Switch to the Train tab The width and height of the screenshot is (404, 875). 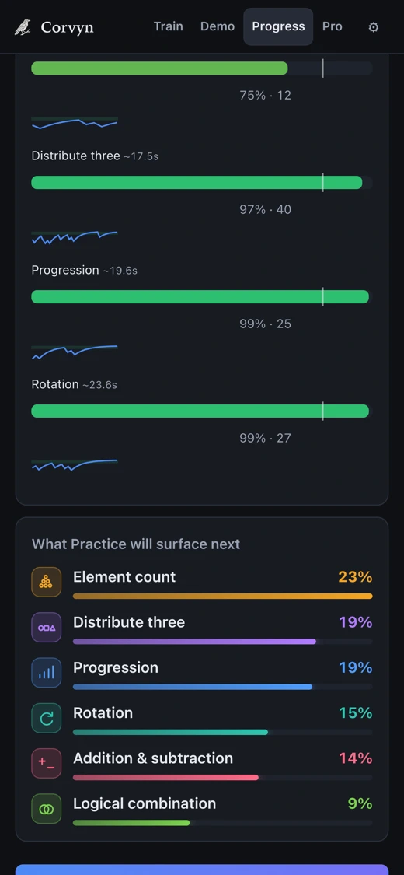(x=169, y=26)
